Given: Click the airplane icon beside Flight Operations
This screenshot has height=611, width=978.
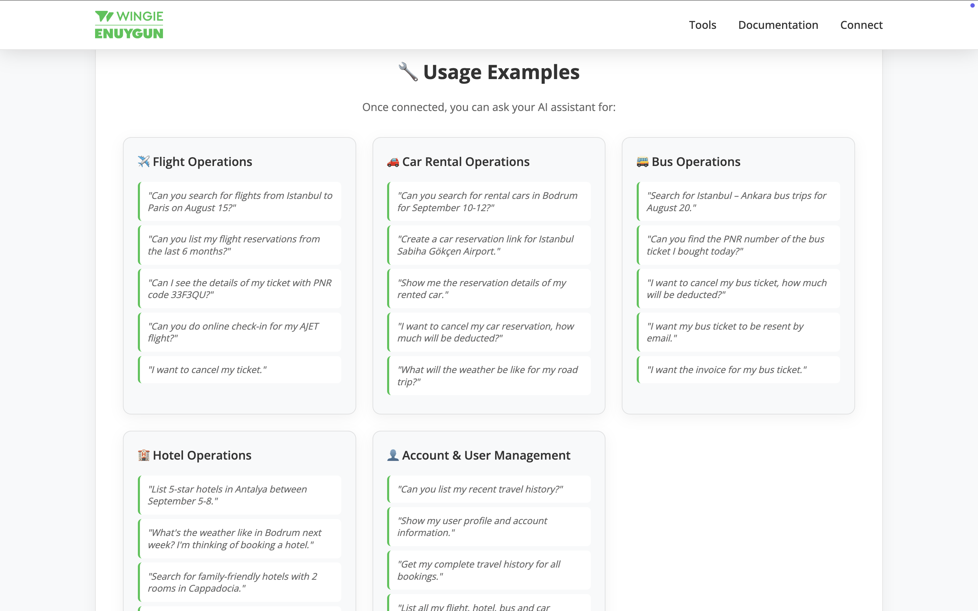Looking at the screenshot, I should (143, 161).
